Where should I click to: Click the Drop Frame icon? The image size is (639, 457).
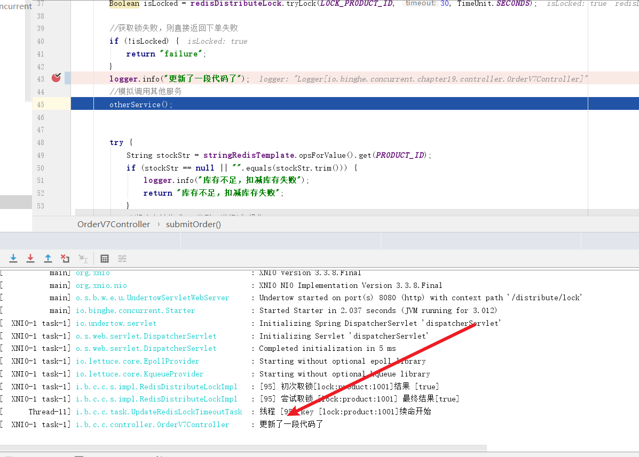pos(65,259)
